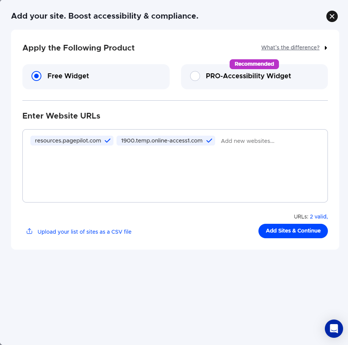Open the chat support widget
Image resolution: width=348 pixels, height=345 pixels.
[x=334, y=329]
